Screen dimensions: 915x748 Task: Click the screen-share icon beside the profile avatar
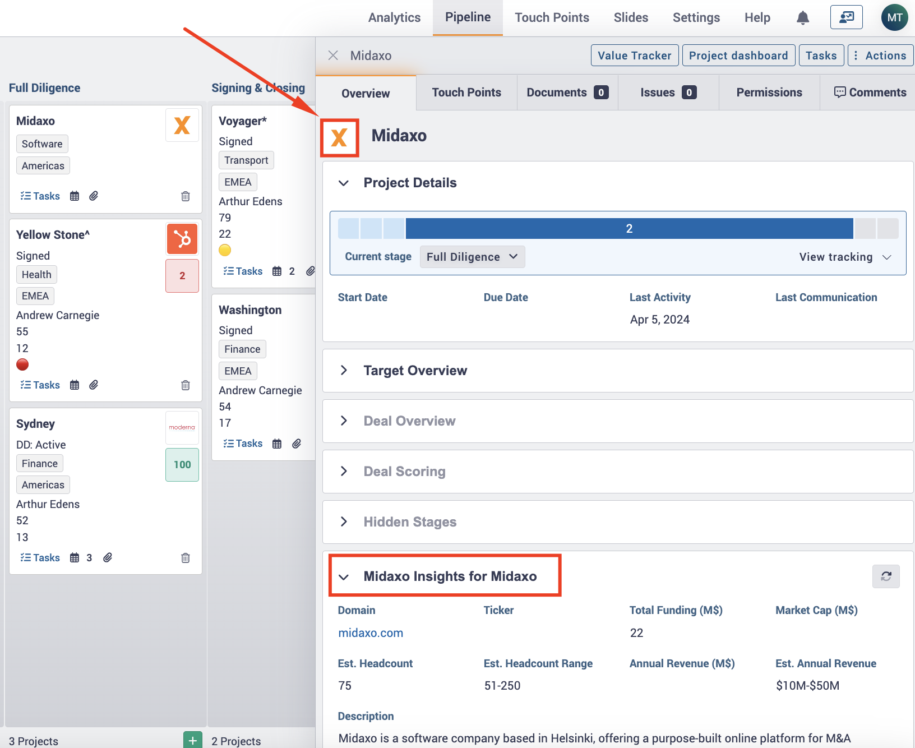coord(847,17)
